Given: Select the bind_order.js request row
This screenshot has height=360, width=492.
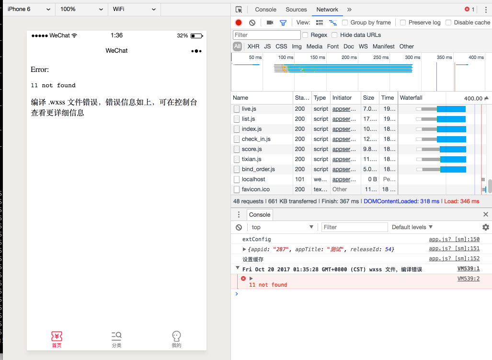Looking at the screenshot, I should 314,169.
